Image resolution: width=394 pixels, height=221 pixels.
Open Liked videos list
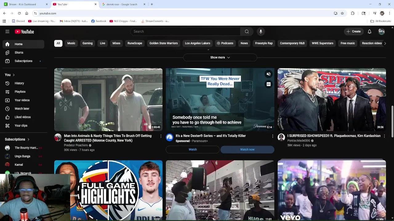[23, 117]
